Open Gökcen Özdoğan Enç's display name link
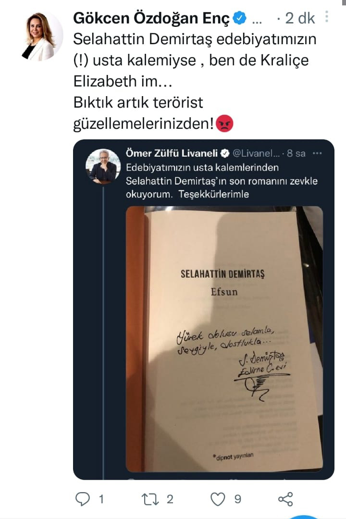This screenshot has height=519, width=346. click(x=151, y=18)
